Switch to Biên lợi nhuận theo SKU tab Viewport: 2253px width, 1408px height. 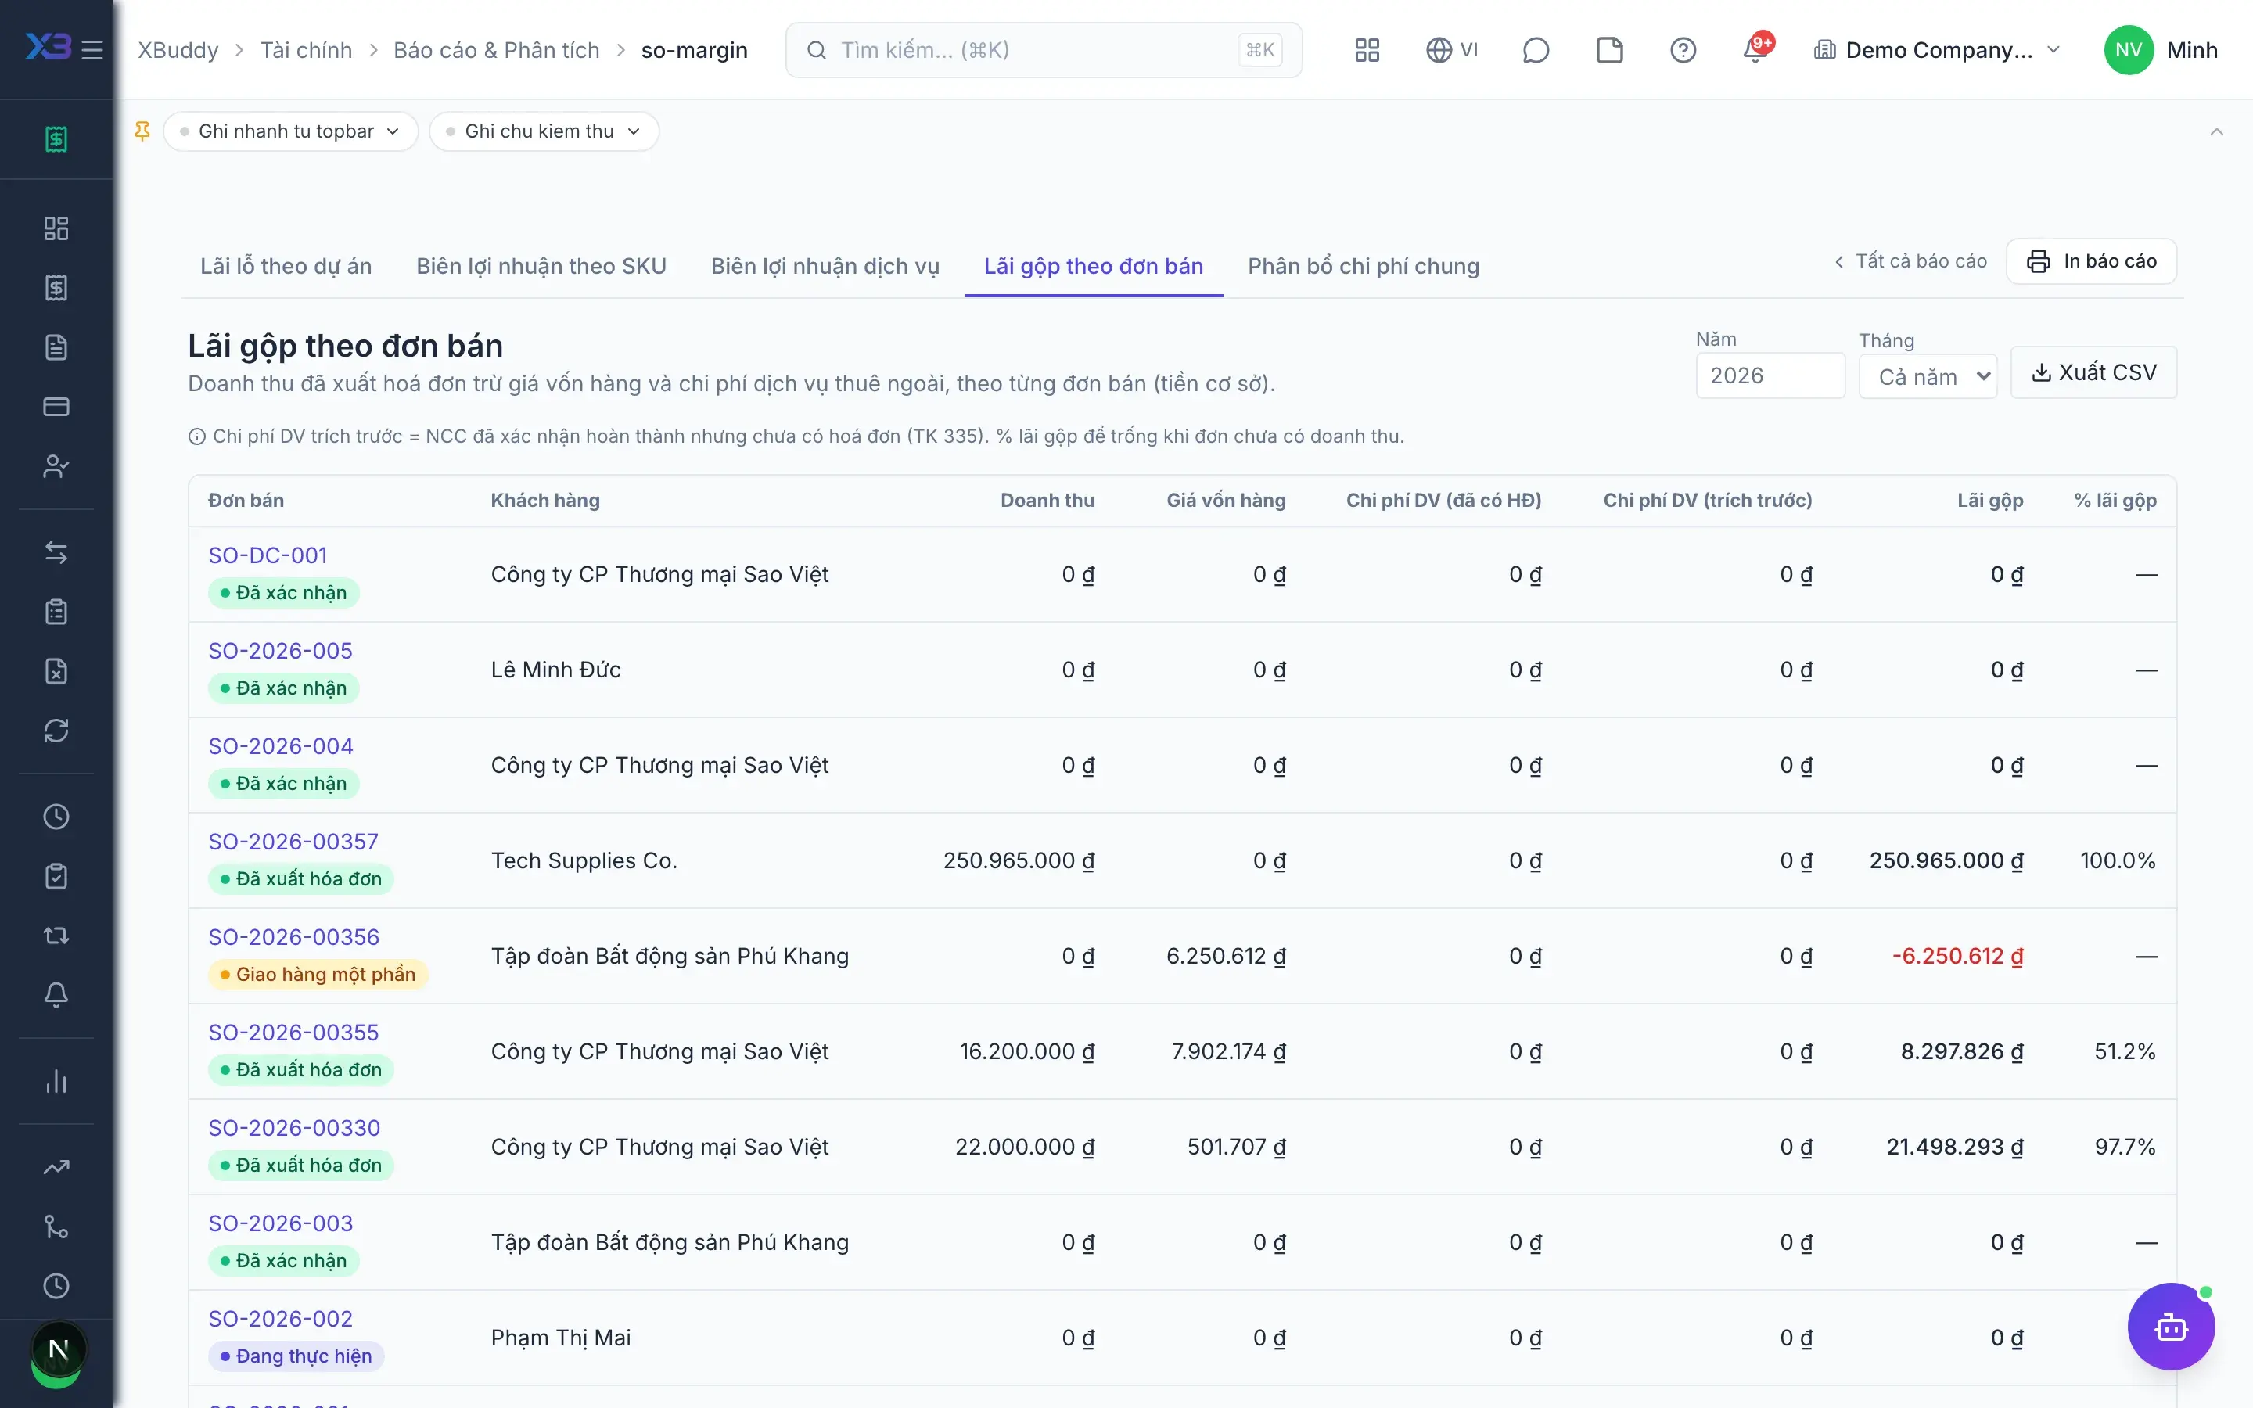pos(541,266)
